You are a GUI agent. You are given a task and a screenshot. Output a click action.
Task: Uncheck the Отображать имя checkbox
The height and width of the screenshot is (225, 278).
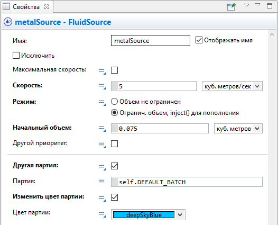[x=199, y=40]
